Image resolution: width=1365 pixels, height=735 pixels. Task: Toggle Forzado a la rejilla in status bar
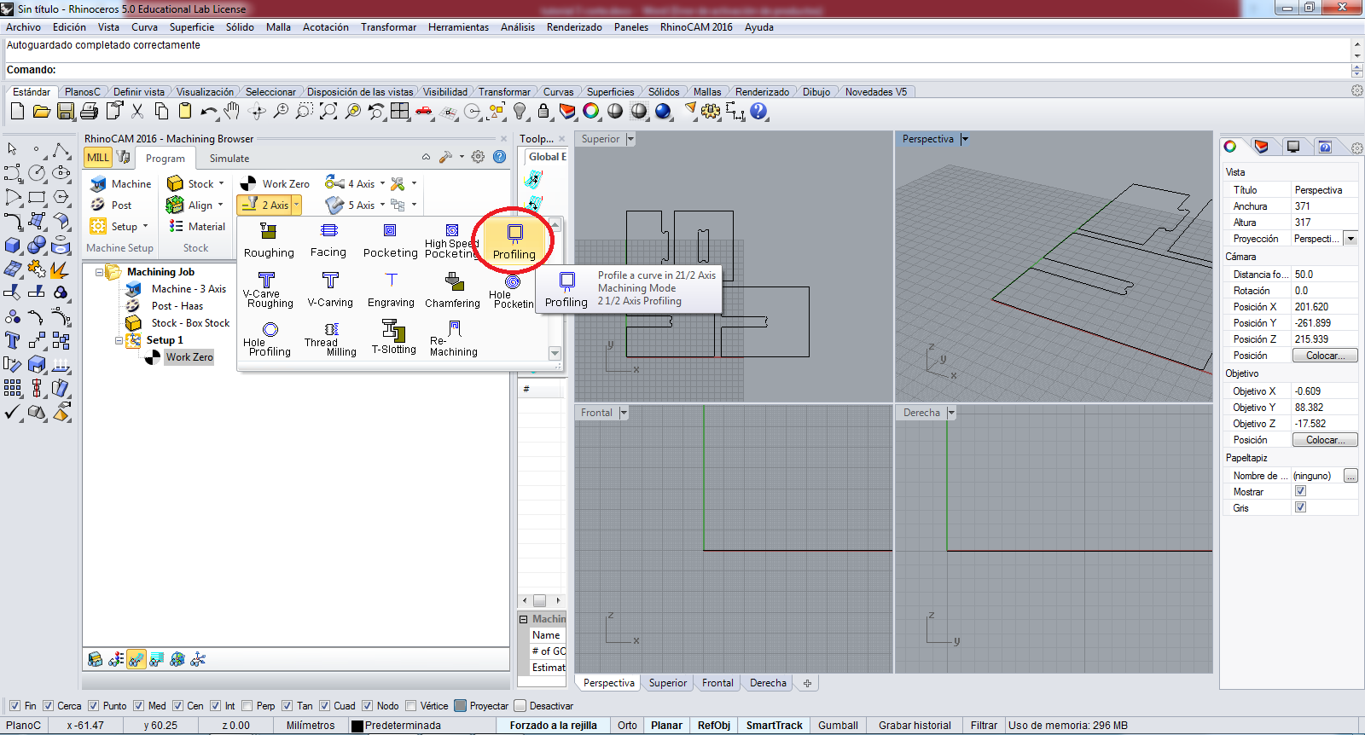(x=554, y=726)
